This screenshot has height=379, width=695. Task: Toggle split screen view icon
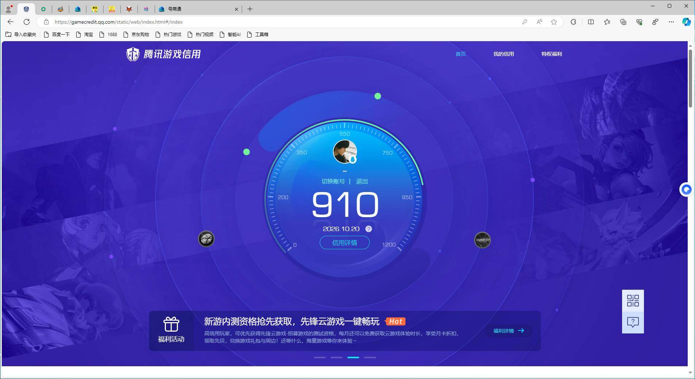point(591,22)
